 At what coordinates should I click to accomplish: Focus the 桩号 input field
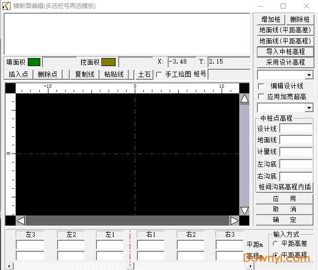point(229,74)
